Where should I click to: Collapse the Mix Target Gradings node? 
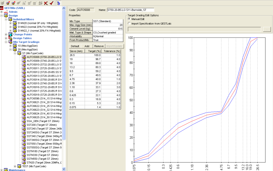pos(6,42)
